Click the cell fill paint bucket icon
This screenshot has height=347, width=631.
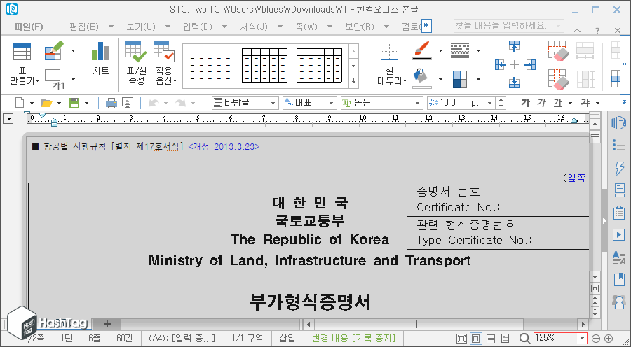(422, 79)
